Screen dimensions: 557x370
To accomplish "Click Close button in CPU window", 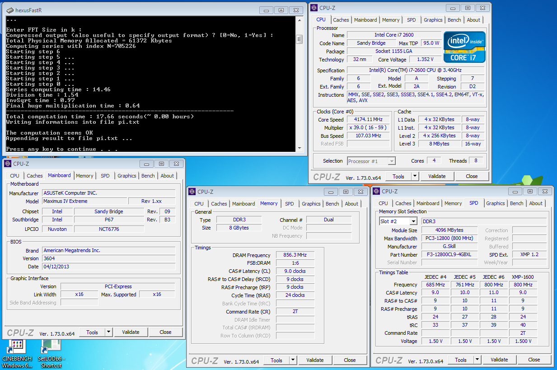I will (472, 176).
